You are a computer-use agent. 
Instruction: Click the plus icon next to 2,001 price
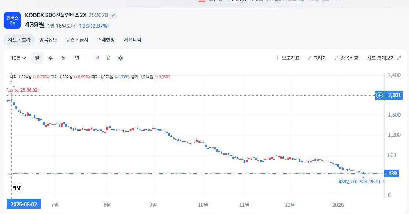pyautogui.click(x=380, y=96)
